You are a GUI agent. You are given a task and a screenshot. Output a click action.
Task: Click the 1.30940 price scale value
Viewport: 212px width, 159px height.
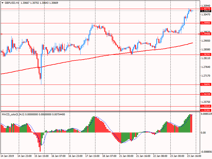tap(206, 6)
